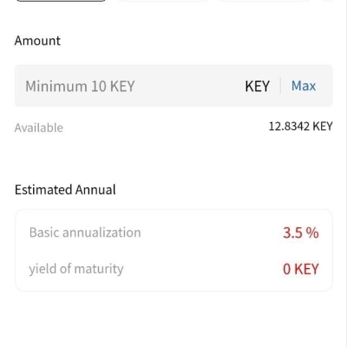This screenshot has width=347, height=347.
Task: Choose the second option box at top edge
Action: [x=164, y=1]
